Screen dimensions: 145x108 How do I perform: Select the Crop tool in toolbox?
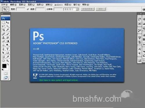(3, 30)
